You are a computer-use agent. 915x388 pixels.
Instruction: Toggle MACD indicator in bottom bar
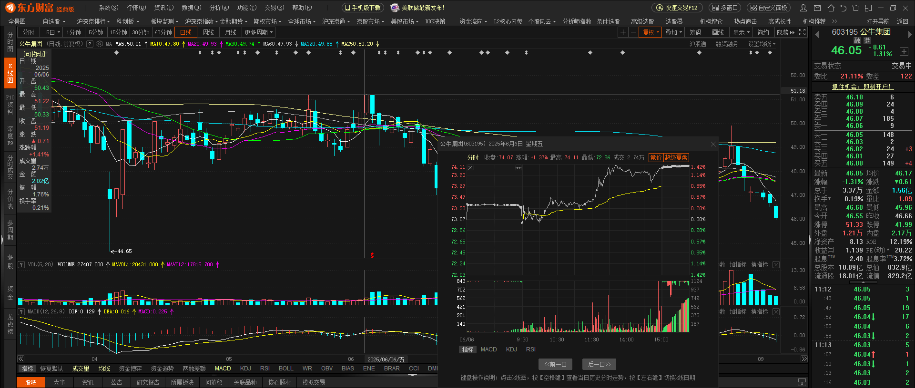click(x=223, y=369)
